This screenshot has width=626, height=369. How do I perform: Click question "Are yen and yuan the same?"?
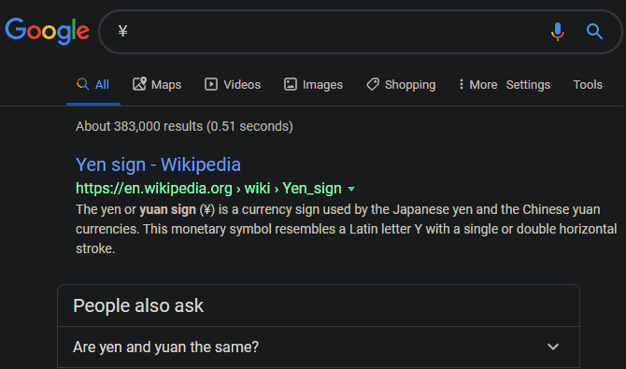click(165, 347)
